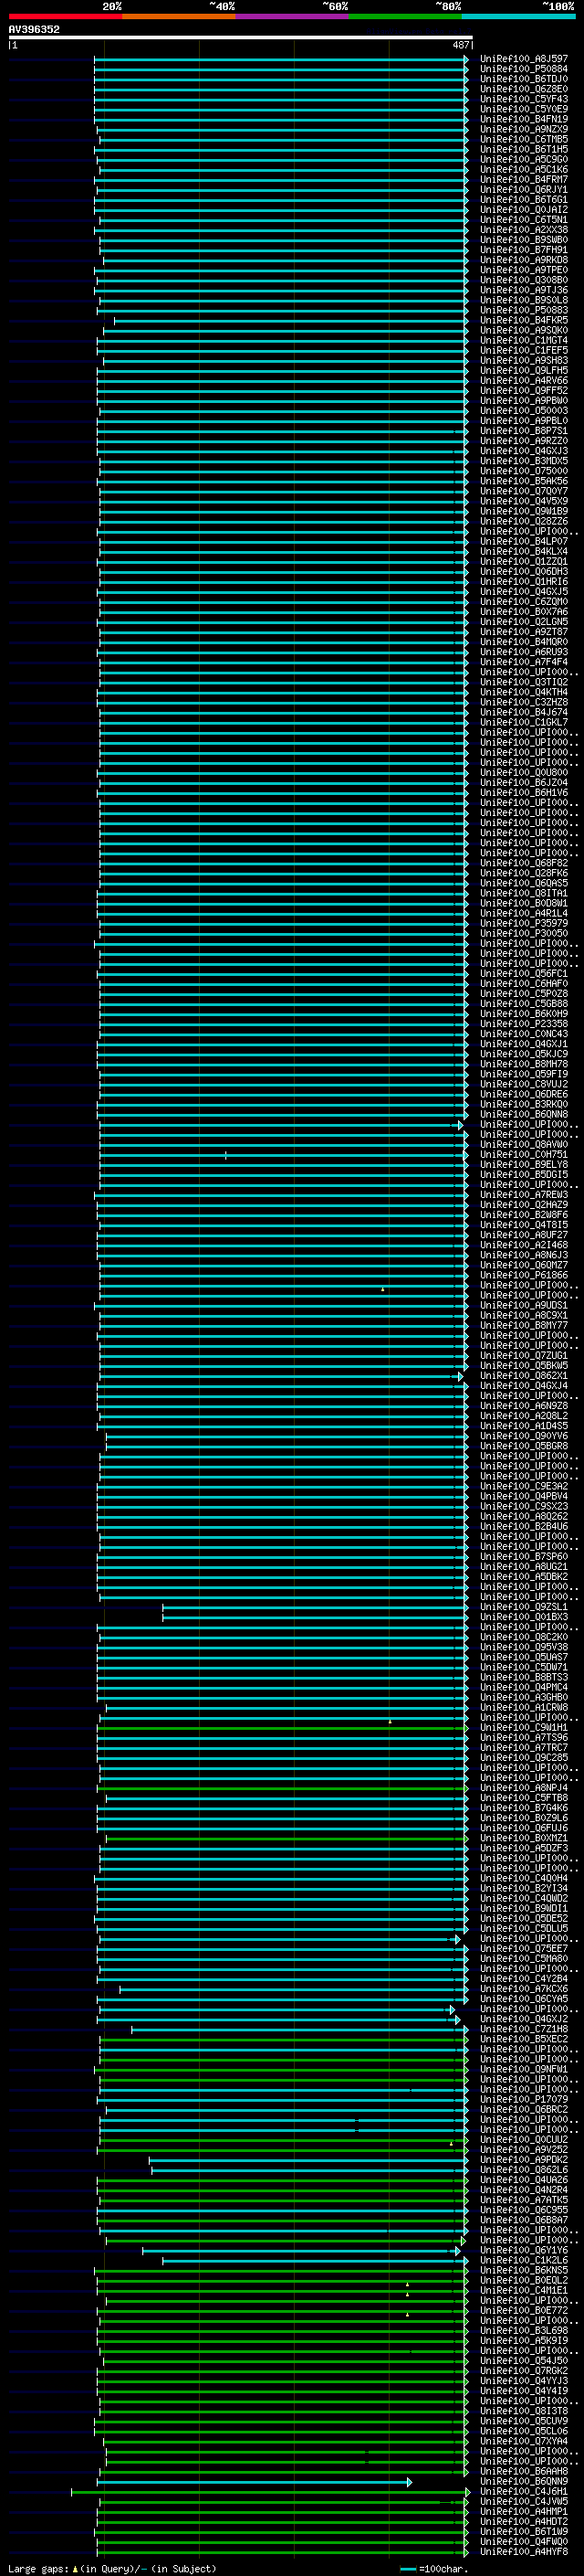The width and height of the screenshot is (584, 2576).
Task: Select hit label UniRef100_C6TM85
Action: coord(523,139)
